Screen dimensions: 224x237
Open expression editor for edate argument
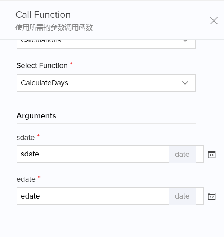point(212,196)
